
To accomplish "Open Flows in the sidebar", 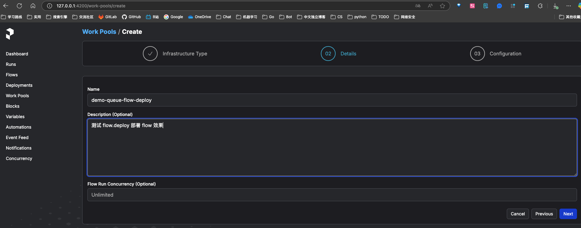I will point(12,75).
